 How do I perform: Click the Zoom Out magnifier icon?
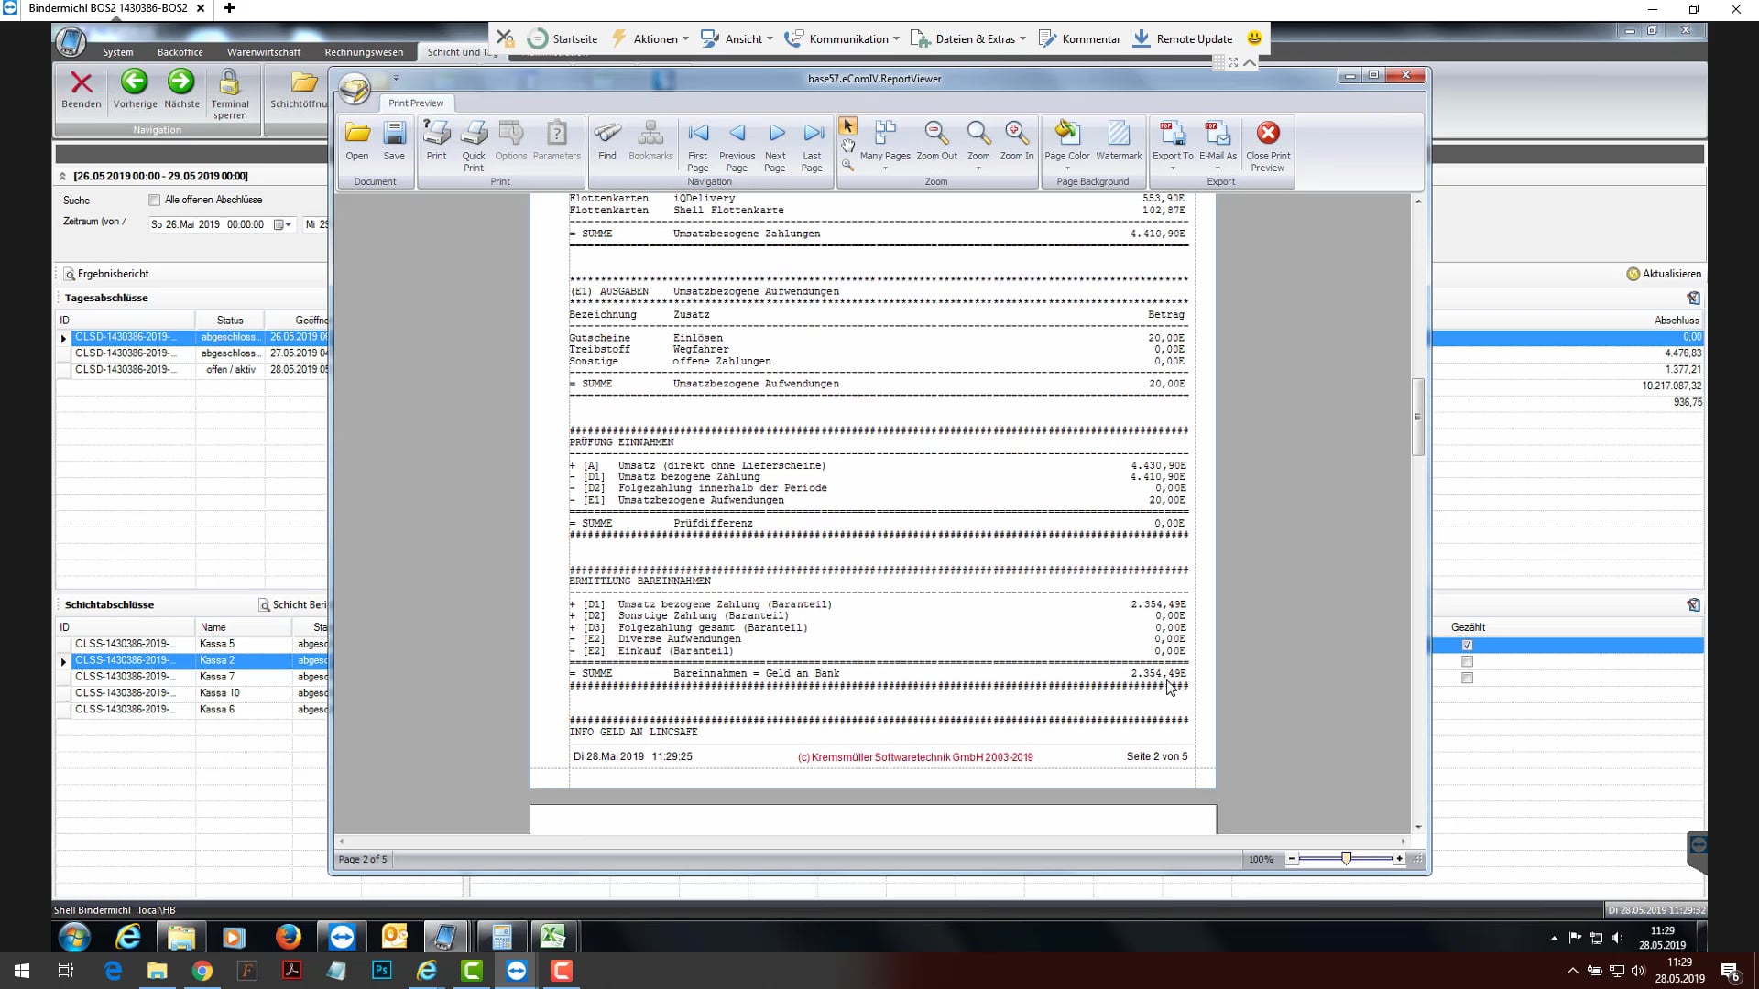point(935,135)
